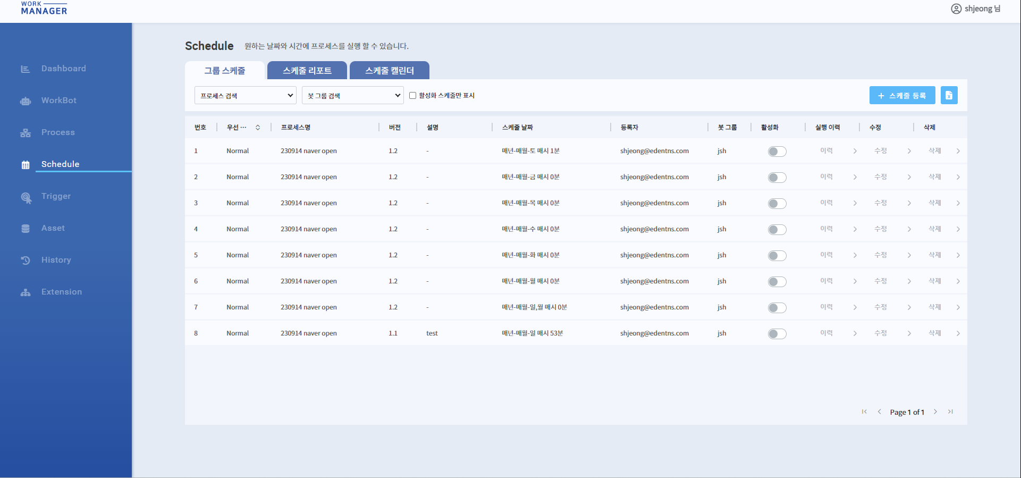Click process name in row 8
The height and width of the screenshot is (478, 1021).
[309, 333]
